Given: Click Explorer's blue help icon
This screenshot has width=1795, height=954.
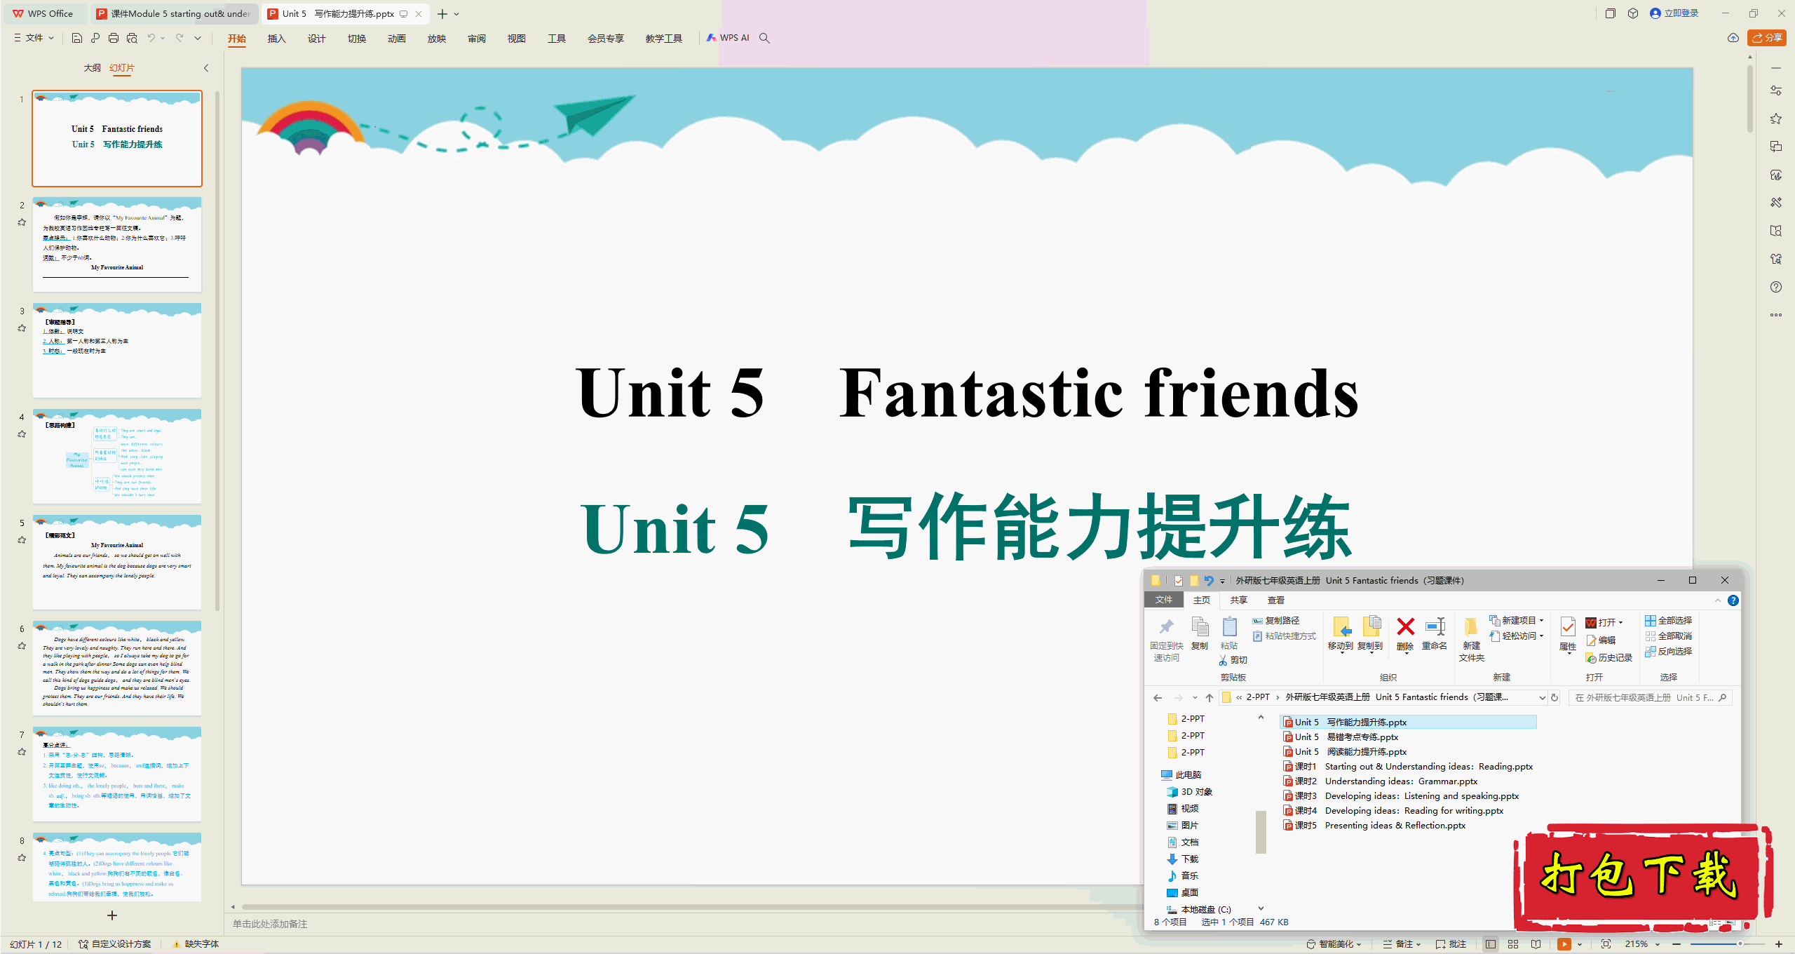Looking at the screenshot, I should [1733, 600].
